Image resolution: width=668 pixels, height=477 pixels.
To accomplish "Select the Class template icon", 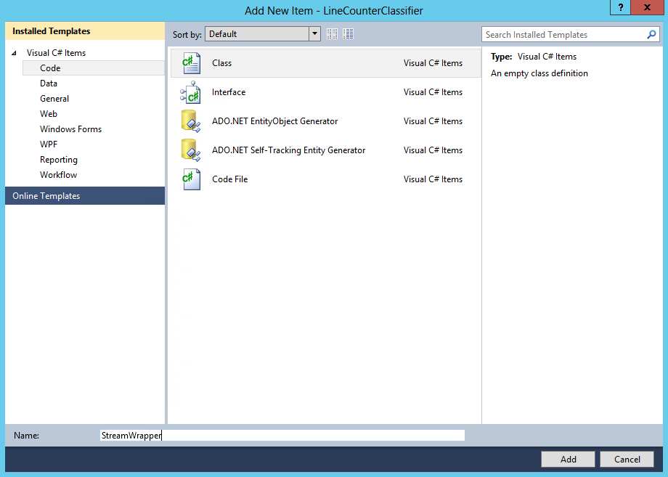I will [x=190, y=63].
